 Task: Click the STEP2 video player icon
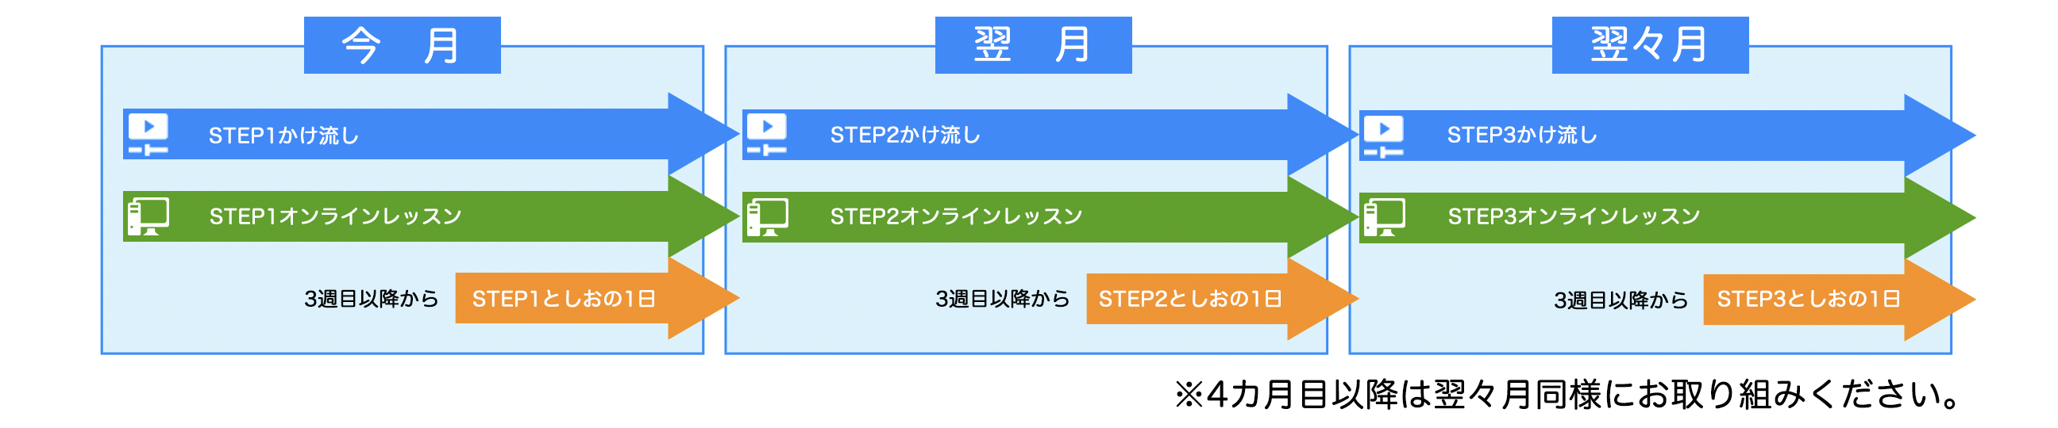tap(767, 134)
